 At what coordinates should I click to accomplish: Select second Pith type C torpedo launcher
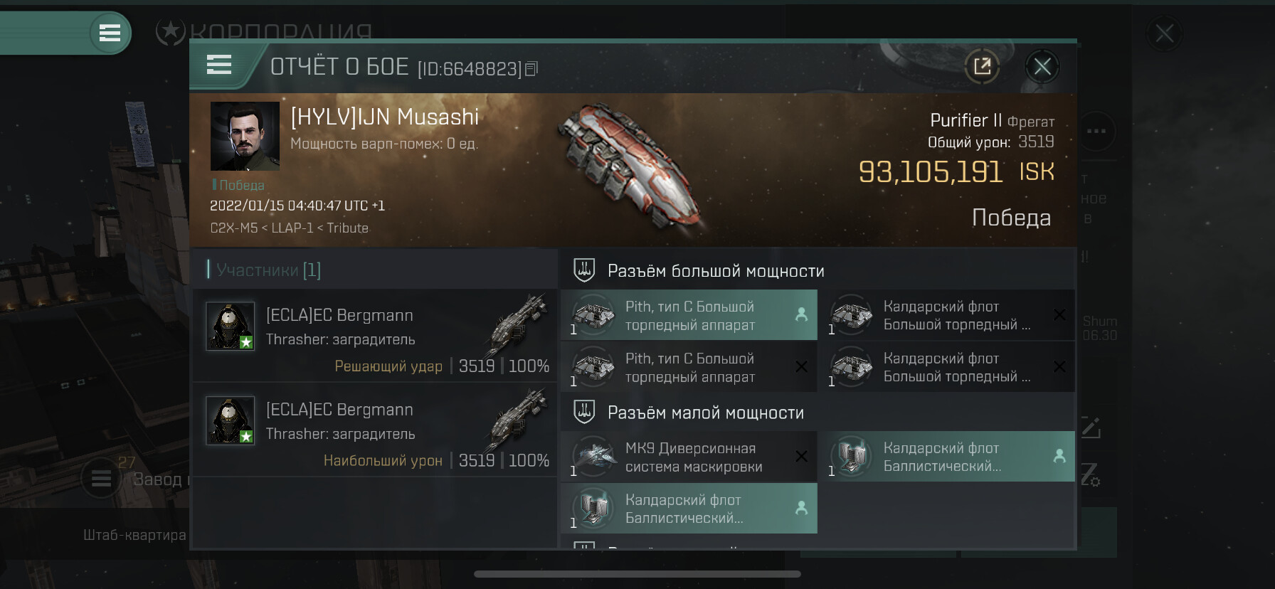689,367
